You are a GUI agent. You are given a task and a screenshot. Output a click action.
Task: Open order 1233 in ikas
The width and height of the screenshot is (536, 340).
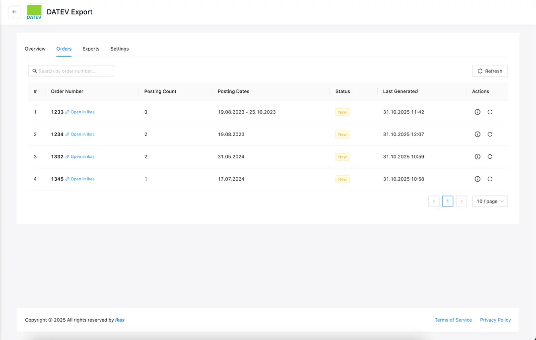82,112
